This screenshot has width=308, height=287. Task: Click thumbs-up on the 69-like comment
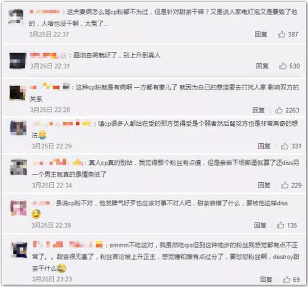[x=286, y=279]
